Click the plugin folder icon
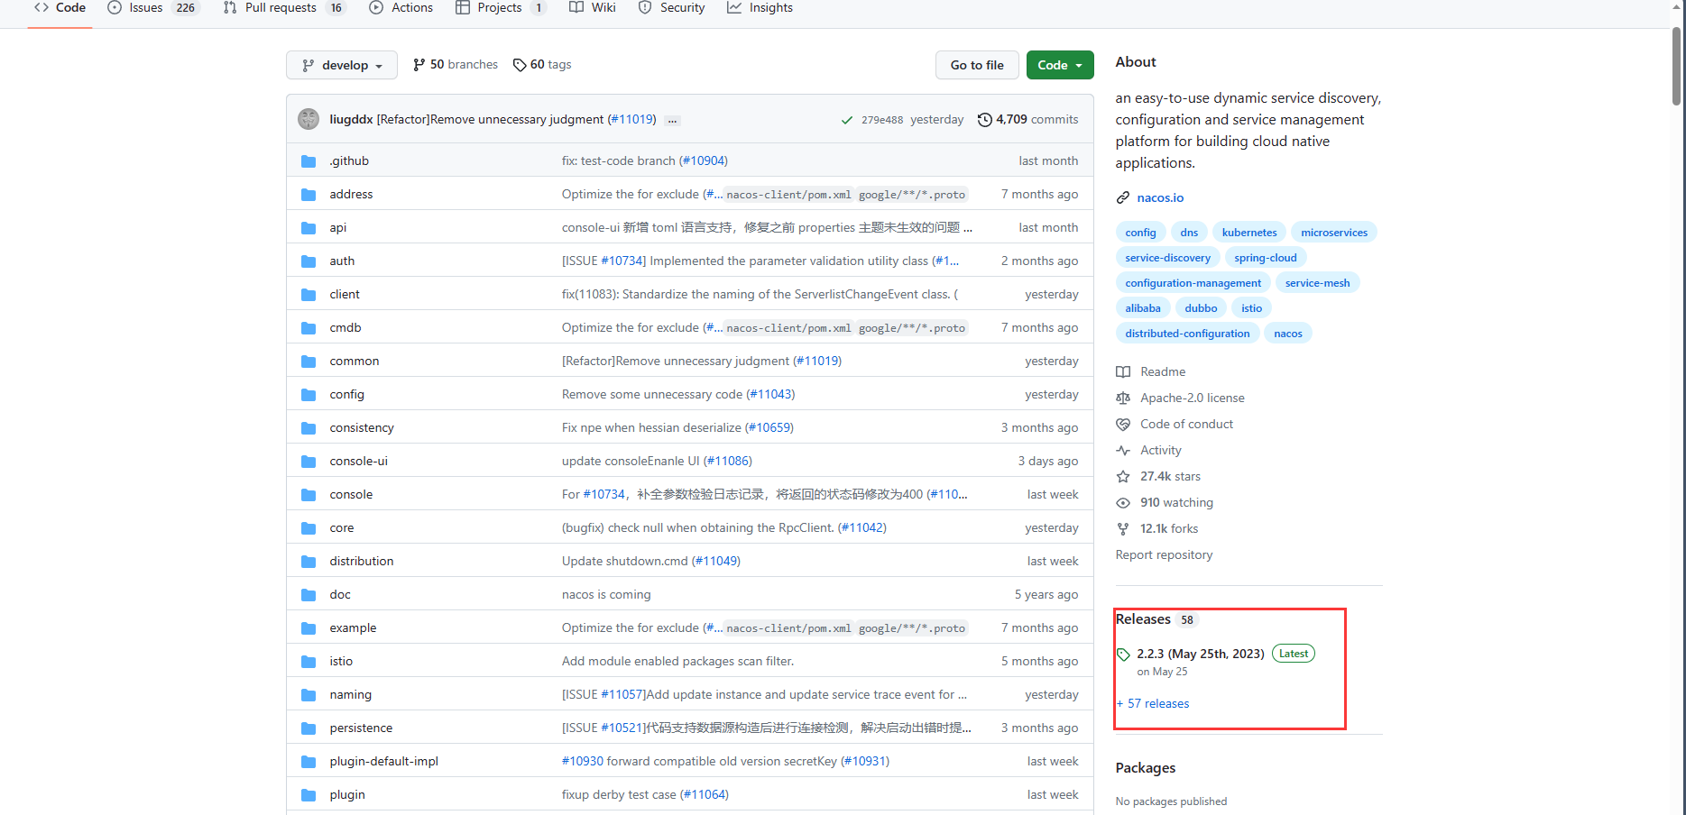 tap(309, 794)
